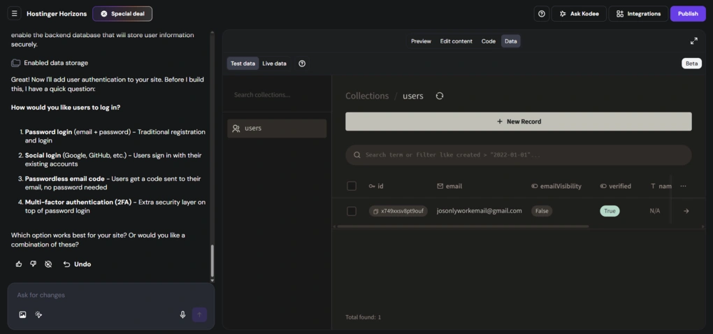The image size is (713, 334).
Task: Focus the record search filter field
Action: [519, 155]
